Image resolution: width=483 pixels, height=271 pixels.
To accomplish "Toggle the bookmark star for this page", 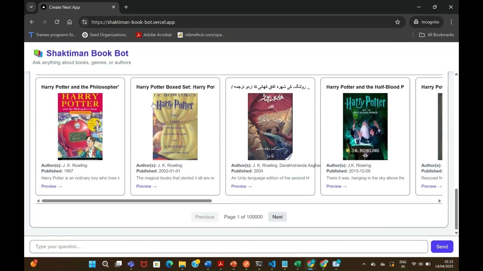I will coord(397,22).
